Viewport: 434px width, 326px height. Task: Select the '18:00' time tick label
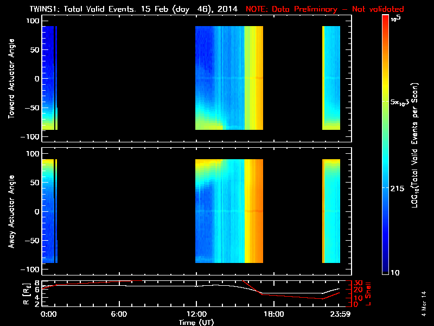pos(274,314)
